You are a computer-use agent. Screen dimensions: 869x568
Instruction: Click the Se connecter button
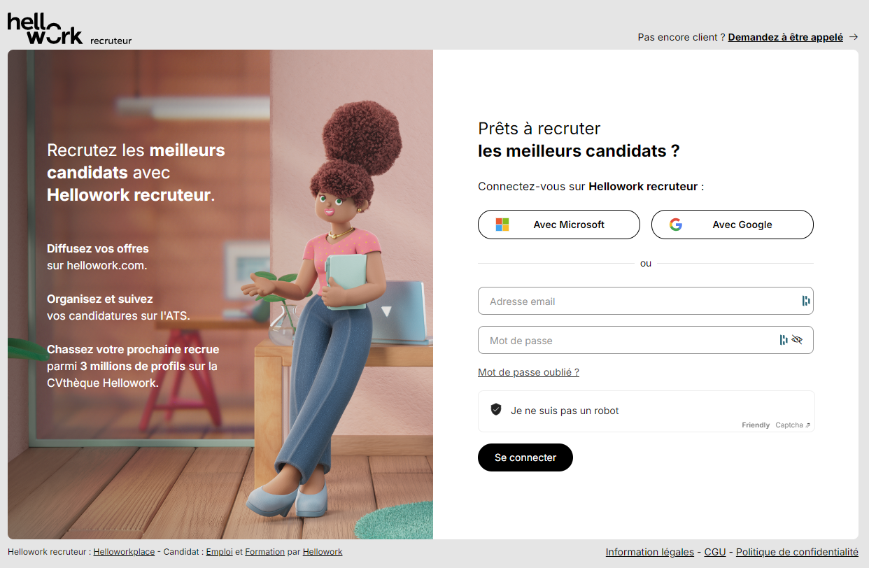click(x=525, y=457)
